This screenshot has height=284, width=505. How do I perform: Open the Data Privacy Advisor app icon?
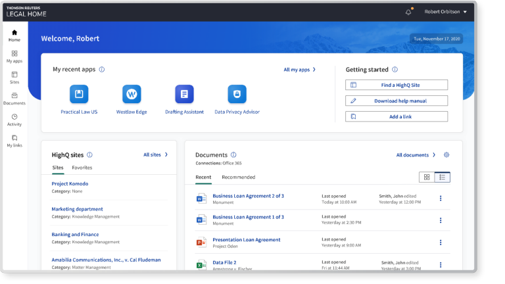(x=237, y=95)
